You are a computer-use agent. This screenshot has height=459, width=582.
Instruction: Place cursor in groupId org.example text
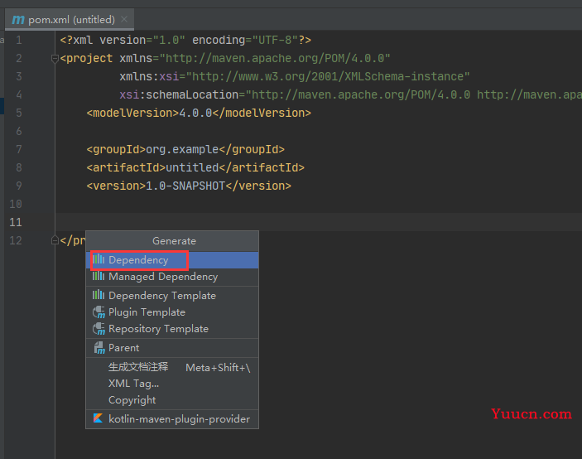coord(182,149)
